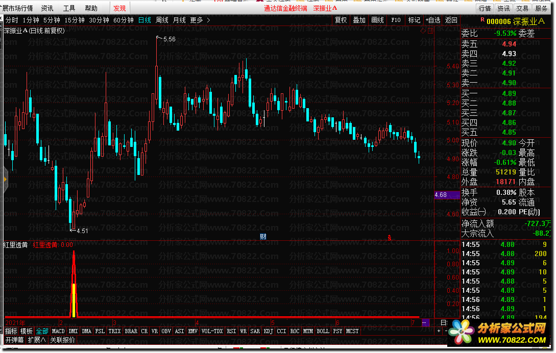Select the 指标 tab at bottom
The height and width of the screenshot is (353, 556).
(x=11, y=331)
